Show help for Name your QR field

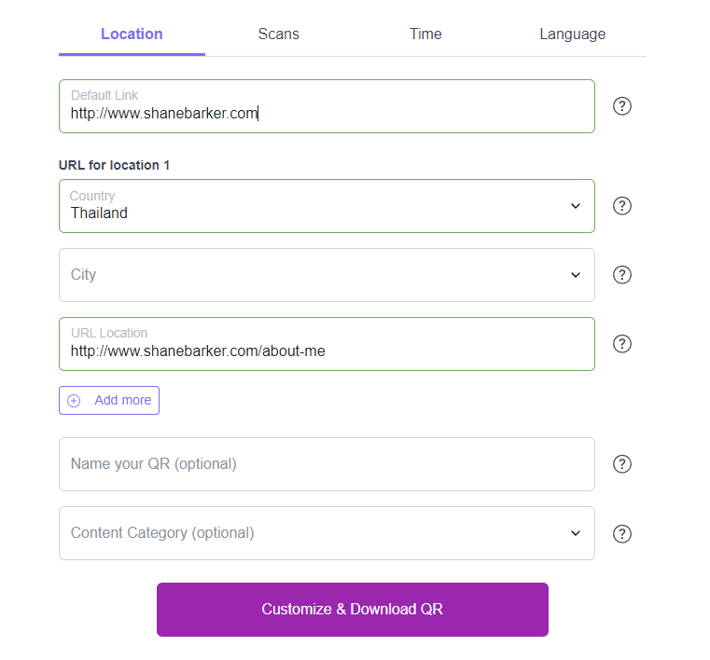[622, 463]
